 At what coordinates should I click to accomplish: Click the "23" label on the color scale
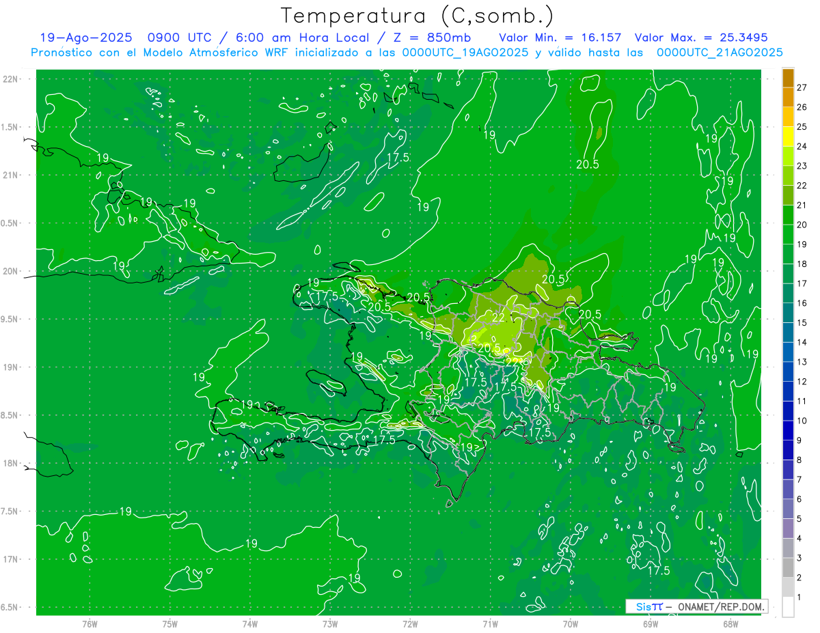coord(802,166)
